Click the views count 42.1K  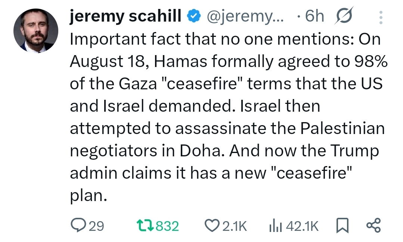pos(302,226)
